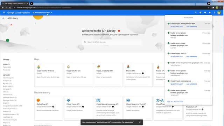Screen dimensions: 224x126
Task: Open the Maps JavaScript API card
Action: point(108,75)
